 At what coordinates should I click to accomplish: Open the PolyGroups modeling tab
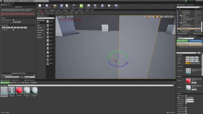click(x=65, y=10)
